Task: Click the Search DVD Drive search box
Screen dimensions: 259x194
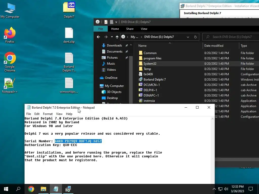Action: tap(231, 37)
